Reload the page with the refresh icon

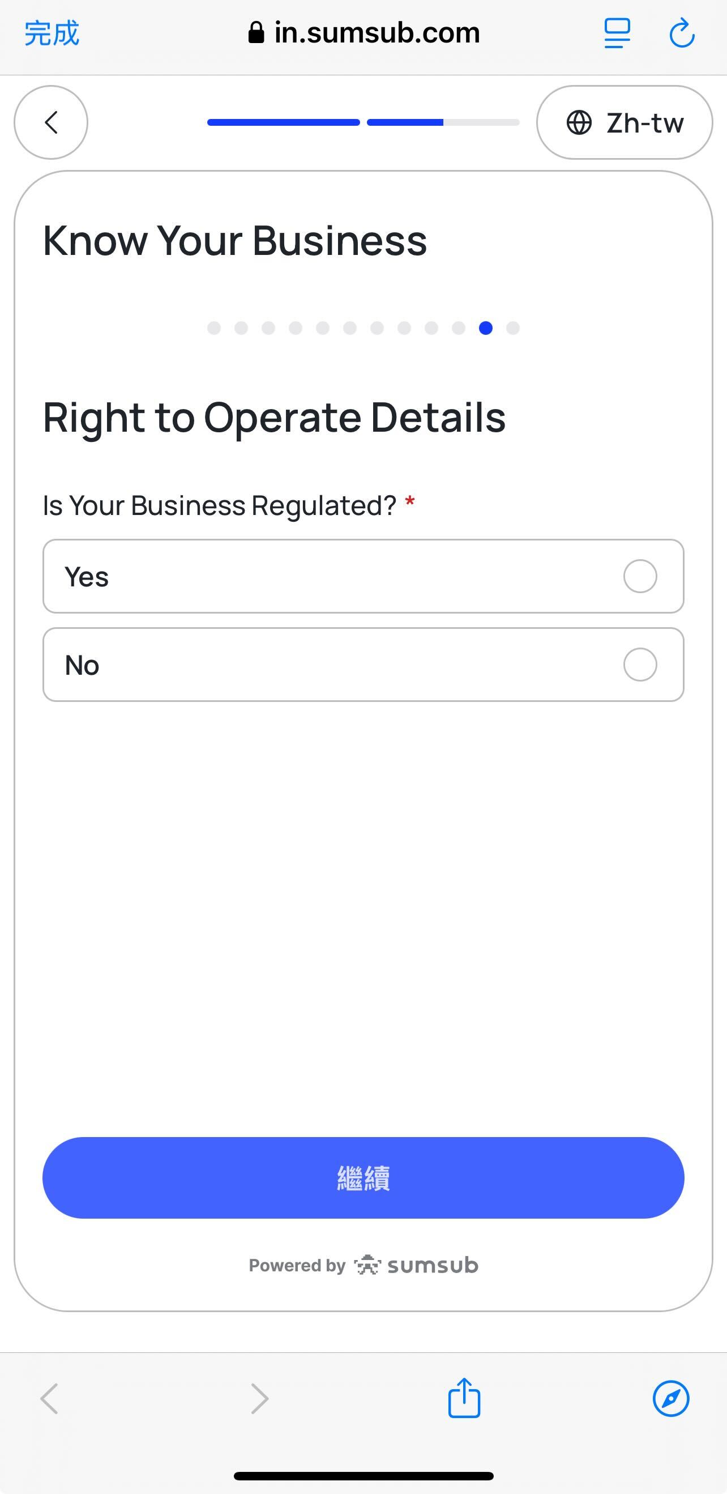(x=682, y=33)
